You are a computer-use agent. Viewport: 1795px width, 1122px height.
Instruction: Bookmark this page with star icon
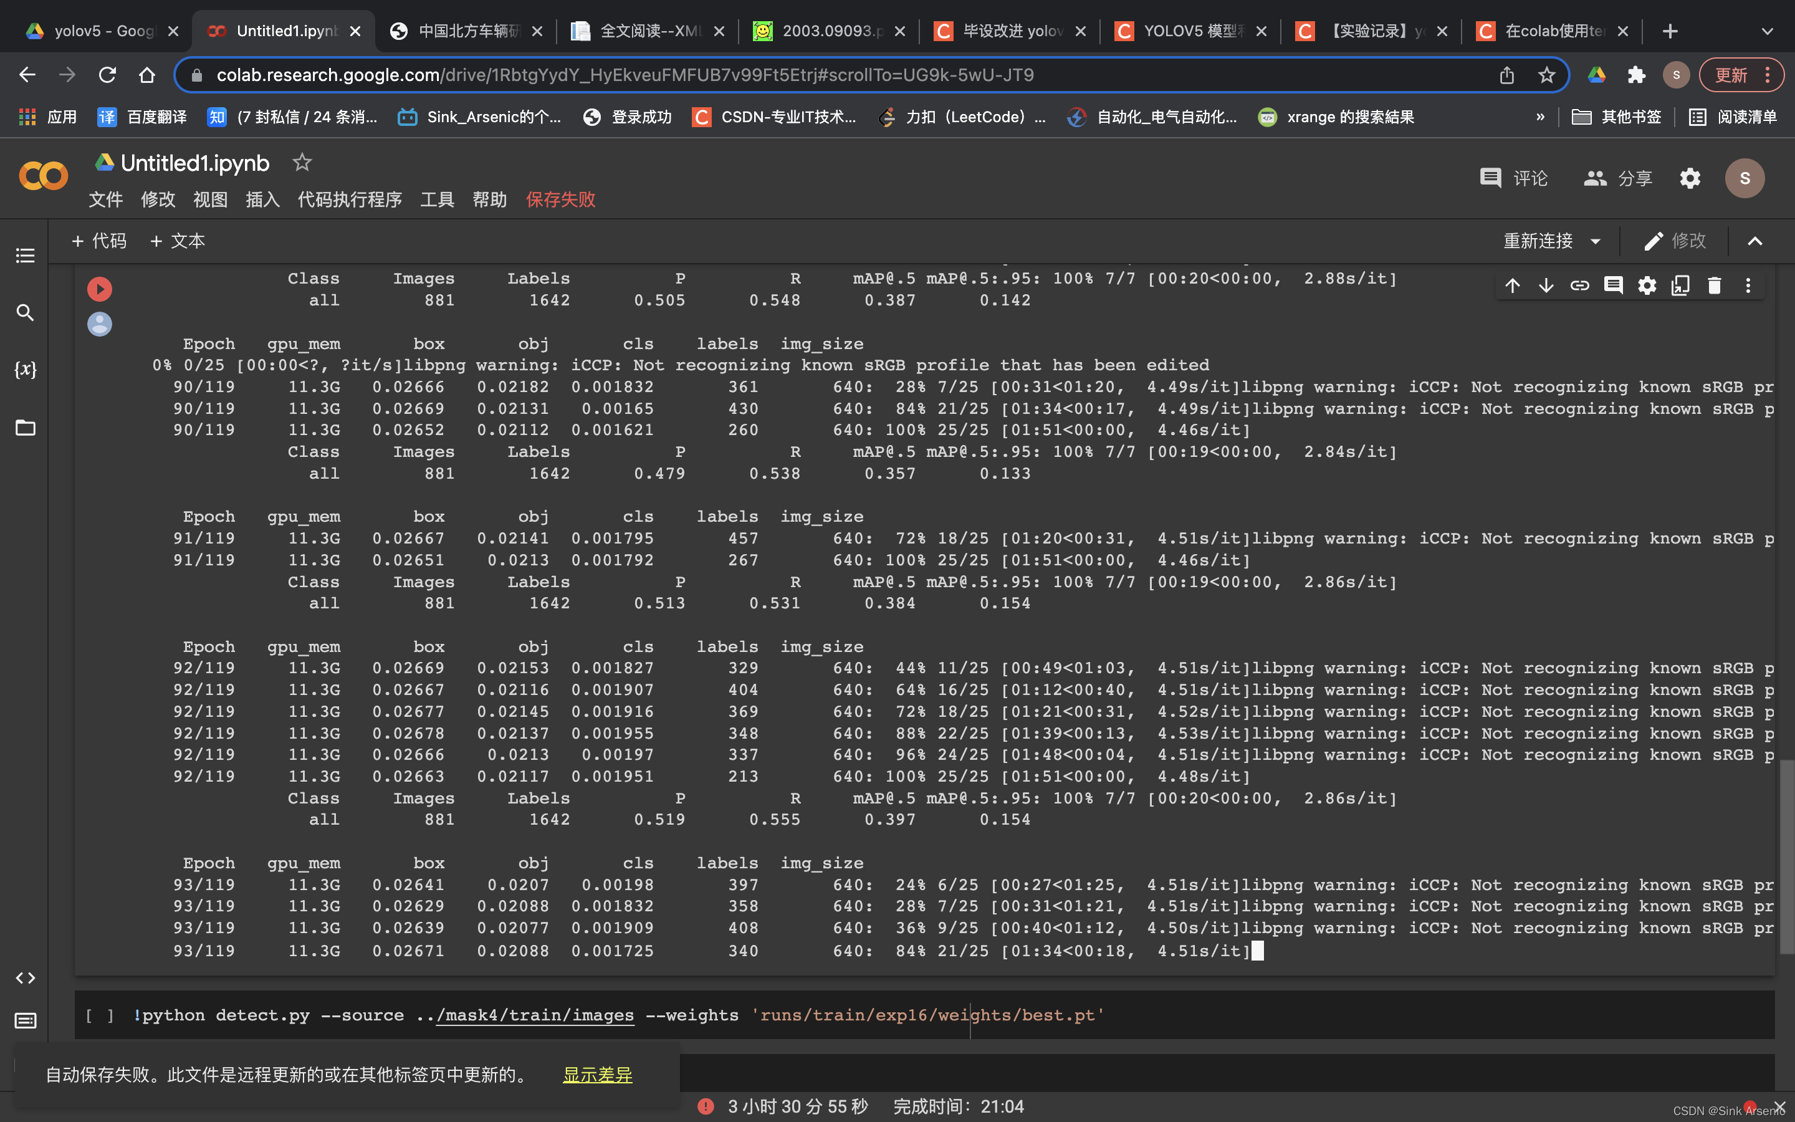click(x=1546, y=75)
